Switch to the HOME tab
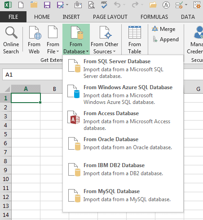 pos(42,17)
